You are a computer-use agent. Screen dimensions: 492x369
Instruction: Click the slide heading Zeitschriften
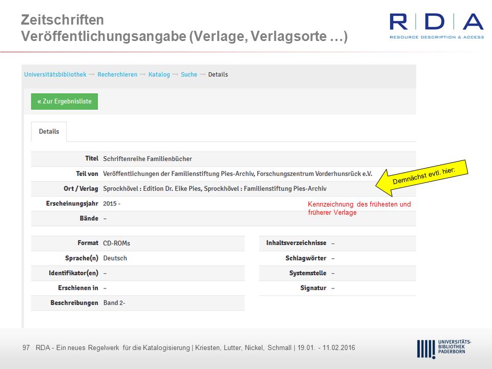click(x=62, y=20)
